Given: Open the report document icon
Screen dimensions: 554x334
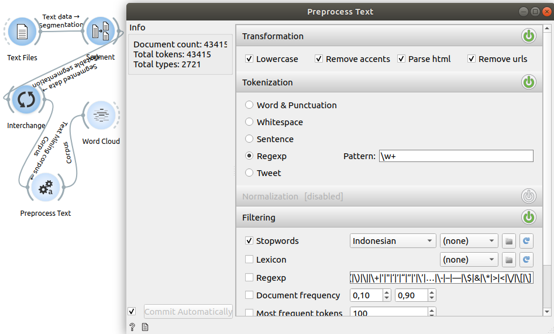Looking at the screenshot, I should click(x=144, y=327).
